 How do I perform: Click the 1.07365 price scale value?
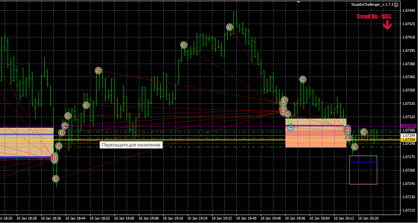409,77
